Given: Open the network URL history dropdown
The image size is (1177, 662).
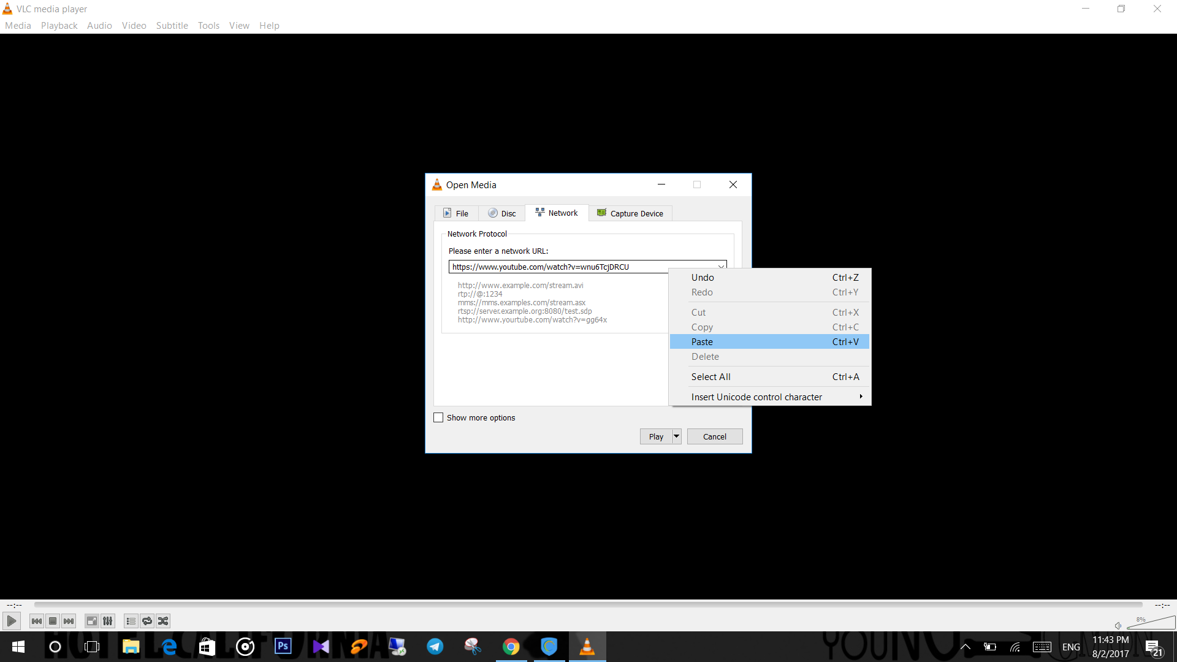Looking at the screenshot, I should [721, 266].
